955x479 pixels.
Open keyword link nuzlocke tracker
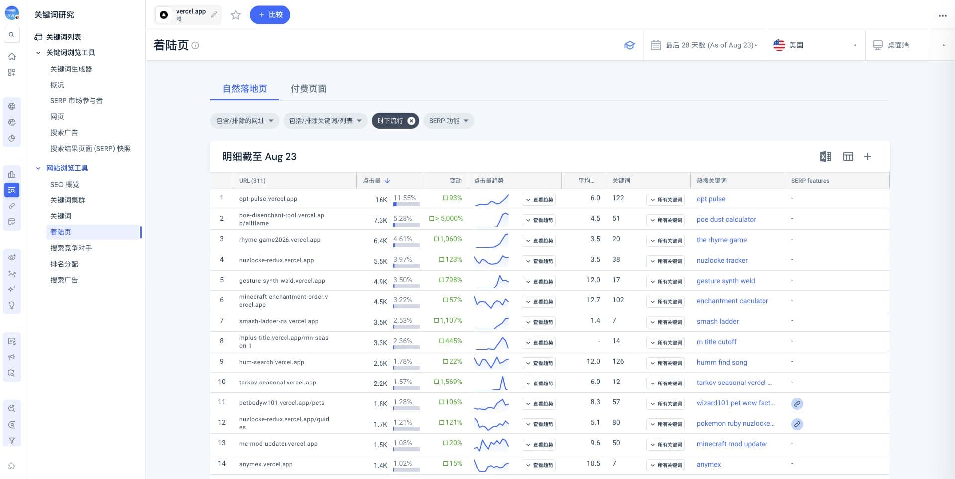point(722,260)
